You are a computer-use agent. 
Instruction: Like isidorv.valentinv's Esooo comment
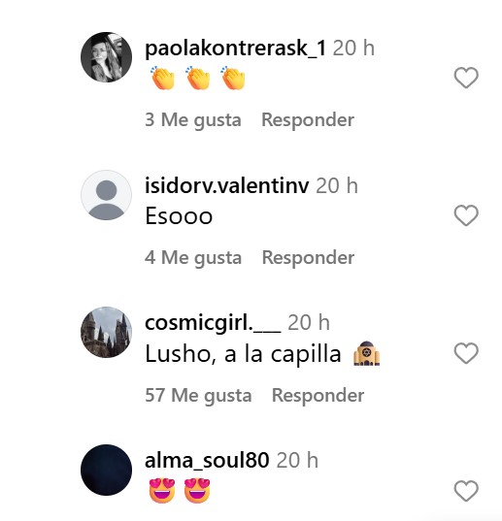click(466, 215)
